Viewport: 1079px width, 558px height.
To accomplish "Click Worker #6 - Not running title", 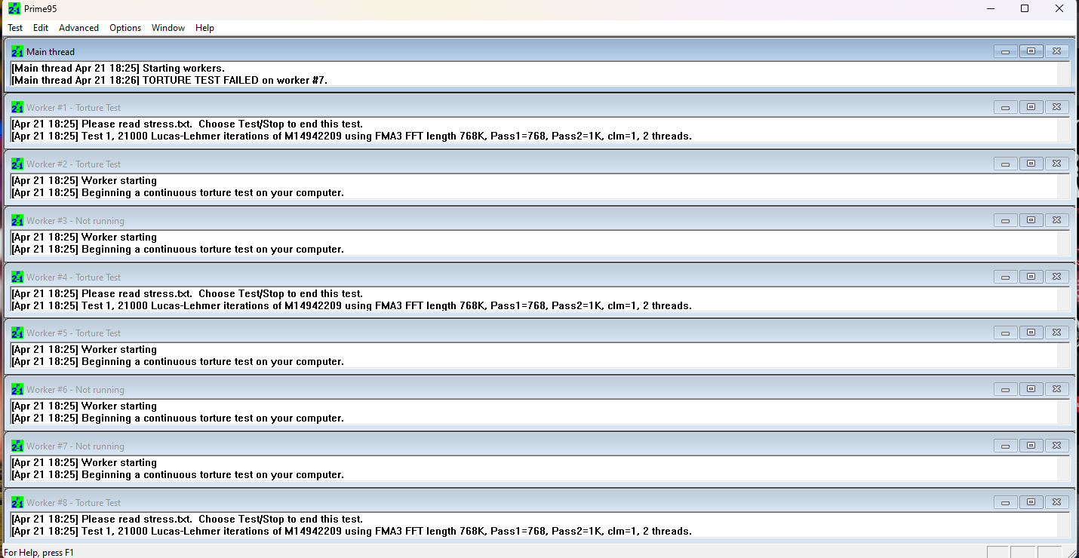I will 75,390.
